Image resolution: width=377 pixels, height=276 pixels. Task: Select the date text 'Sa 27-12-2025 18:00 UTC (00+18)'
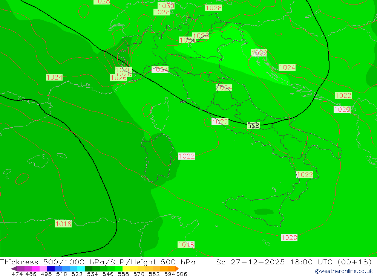pyautogui.click(x=294, y=262)
